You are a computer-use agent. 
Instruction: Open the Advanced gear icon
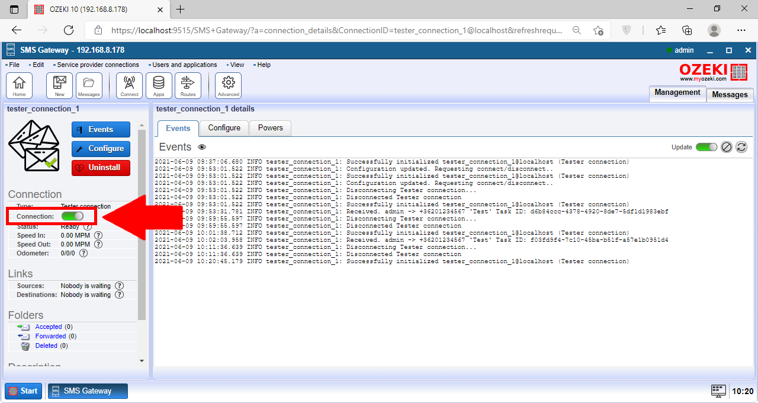click(x=228, y=85)
